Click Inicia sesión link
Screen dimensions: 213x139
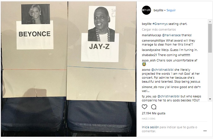pyautogui.click(x=150, y=127)
